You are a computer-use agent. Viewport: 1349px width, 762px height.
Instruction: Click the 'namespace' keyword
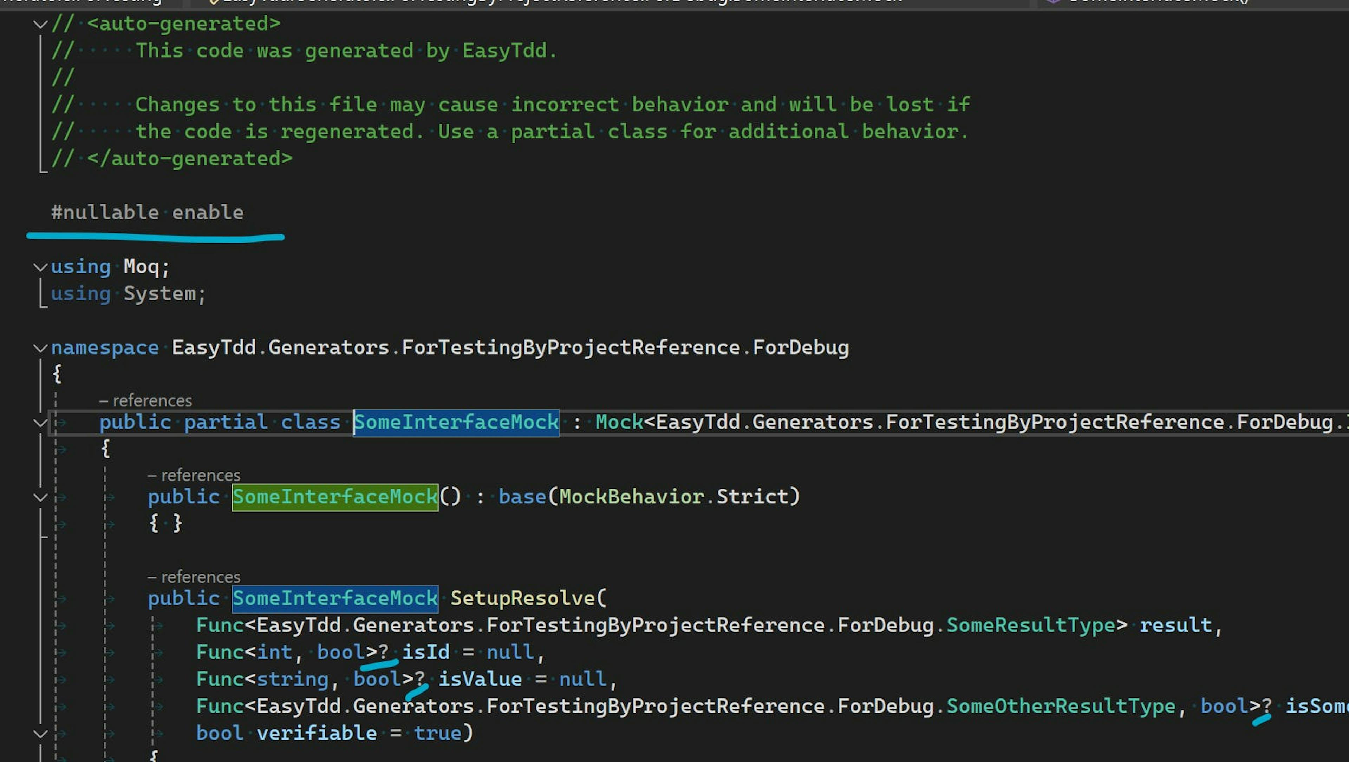[x=105, y=347]
